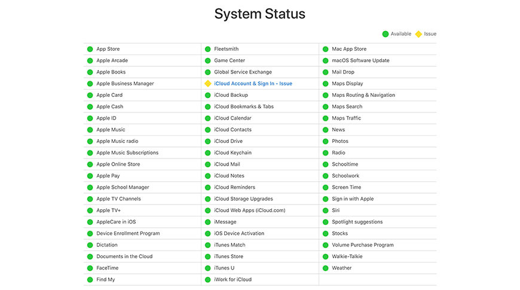The height and width of the screenshot is (290, 520).
Task: Click the green Available legend icon
Action: point(386,34)
